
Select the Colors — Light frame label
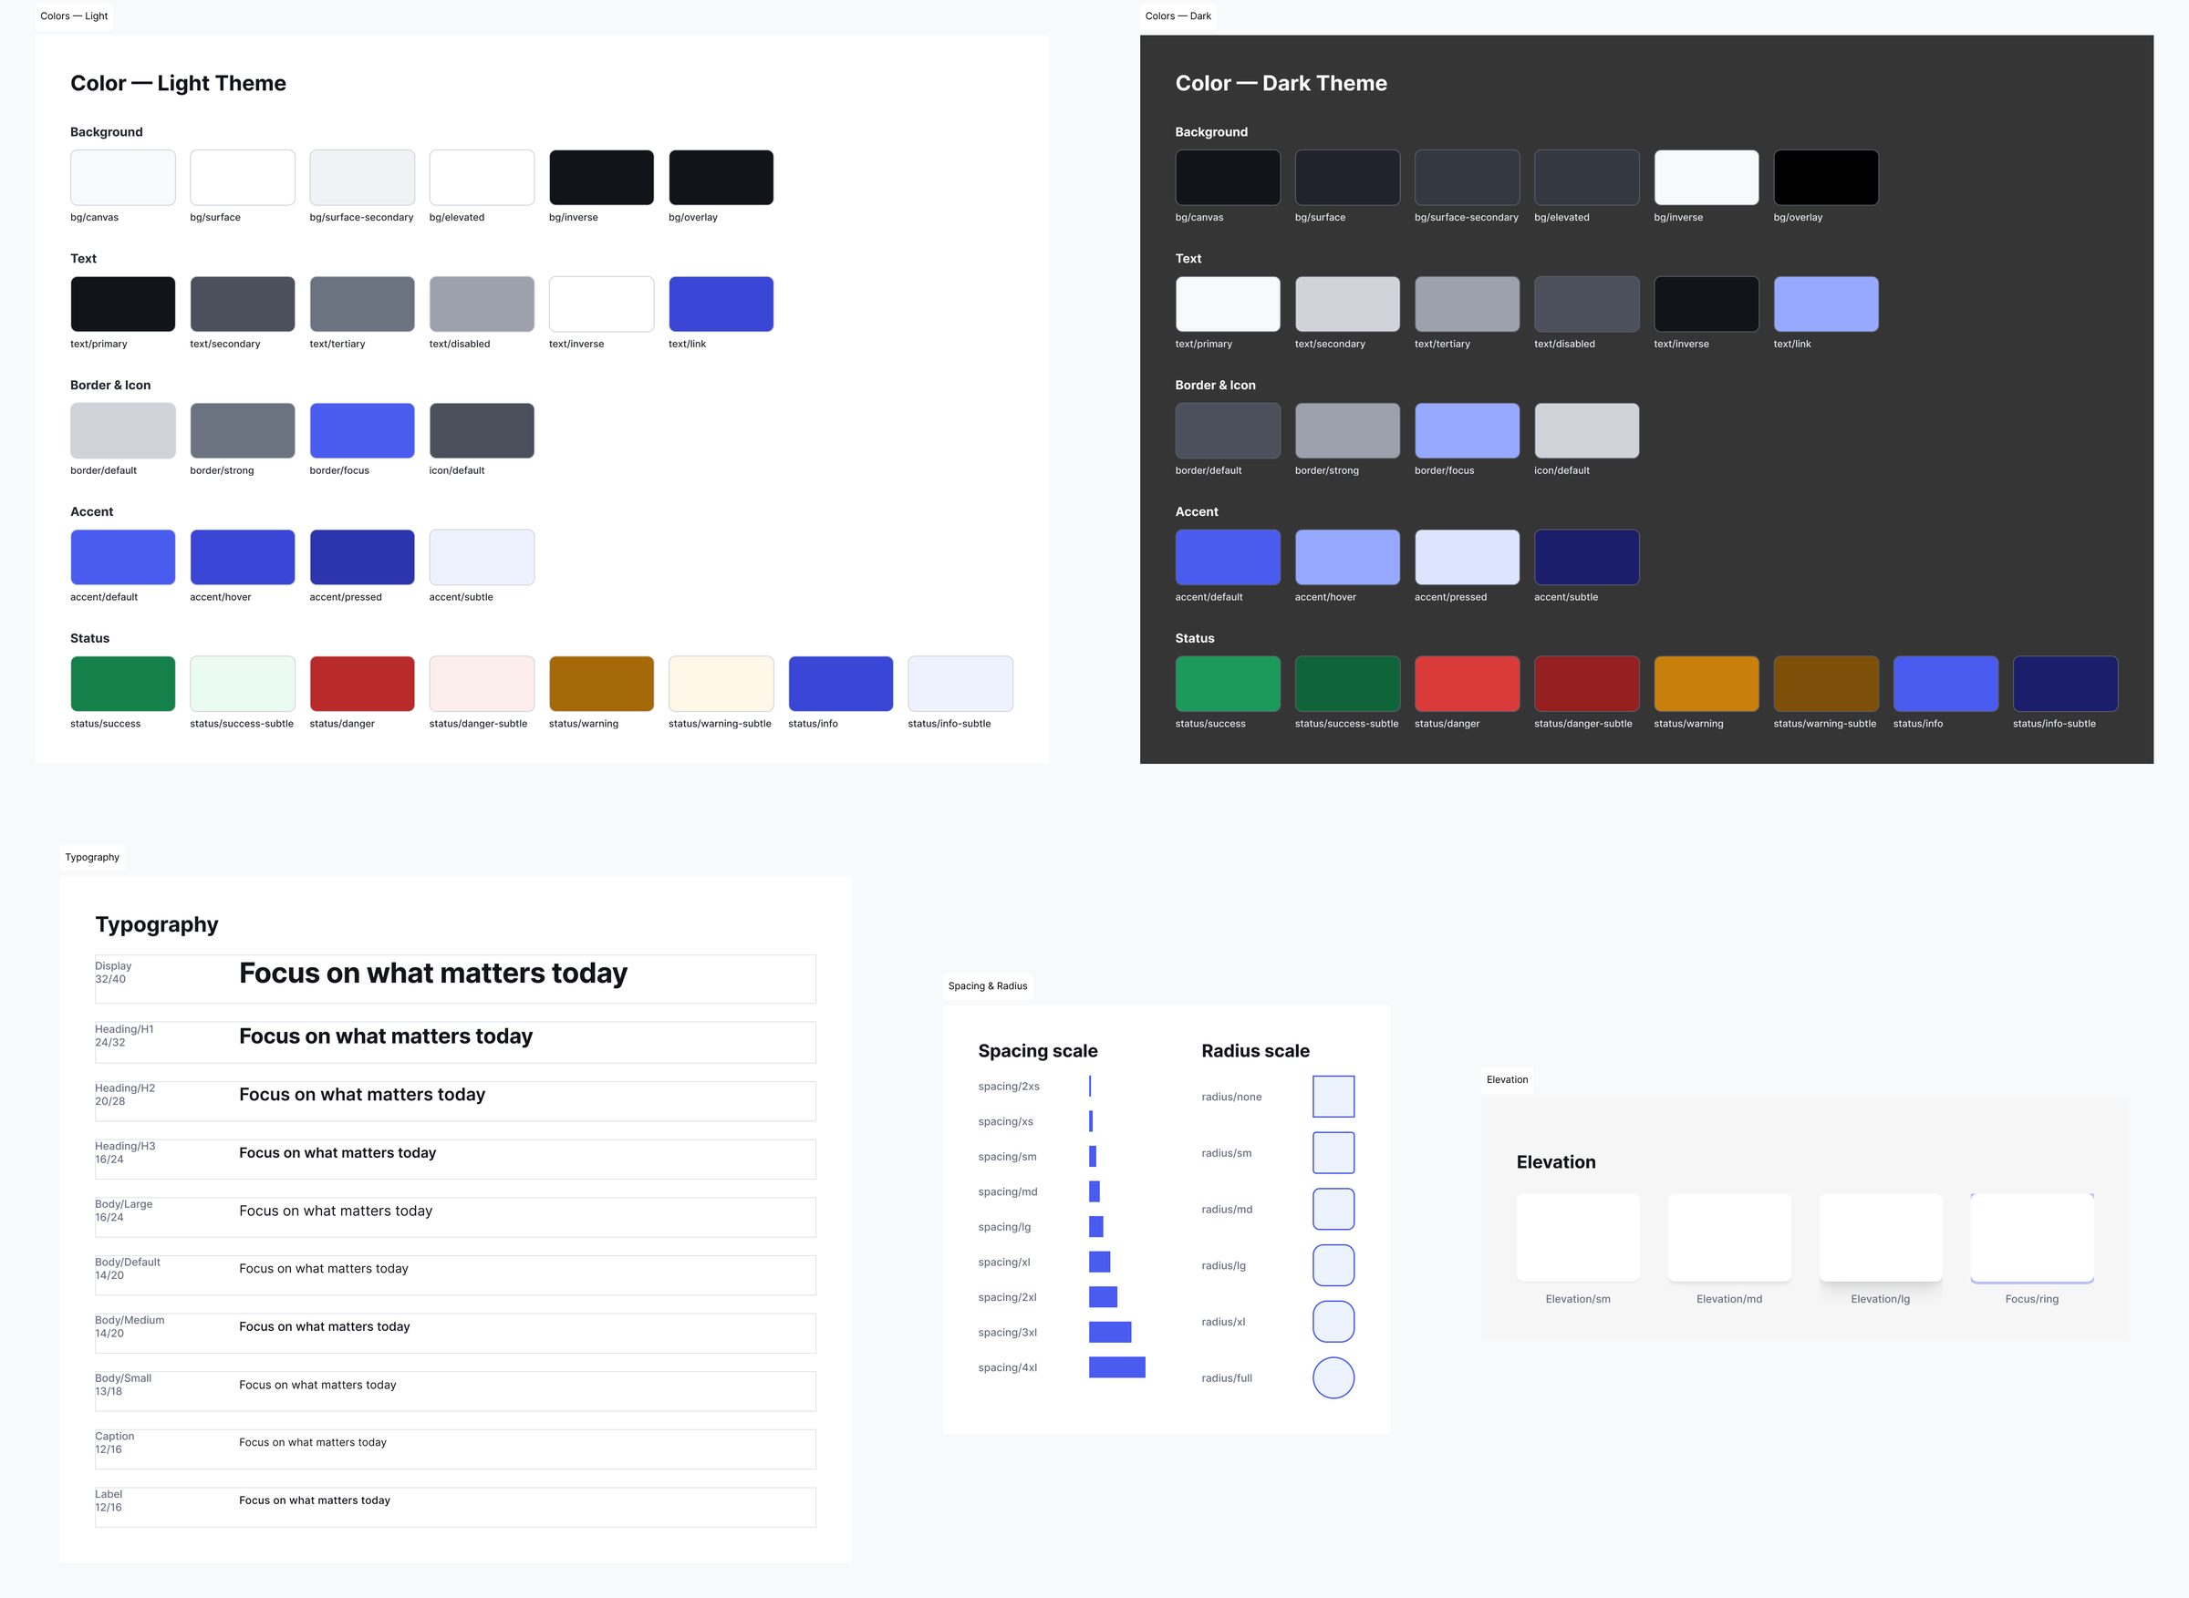[x=74, y=16]
